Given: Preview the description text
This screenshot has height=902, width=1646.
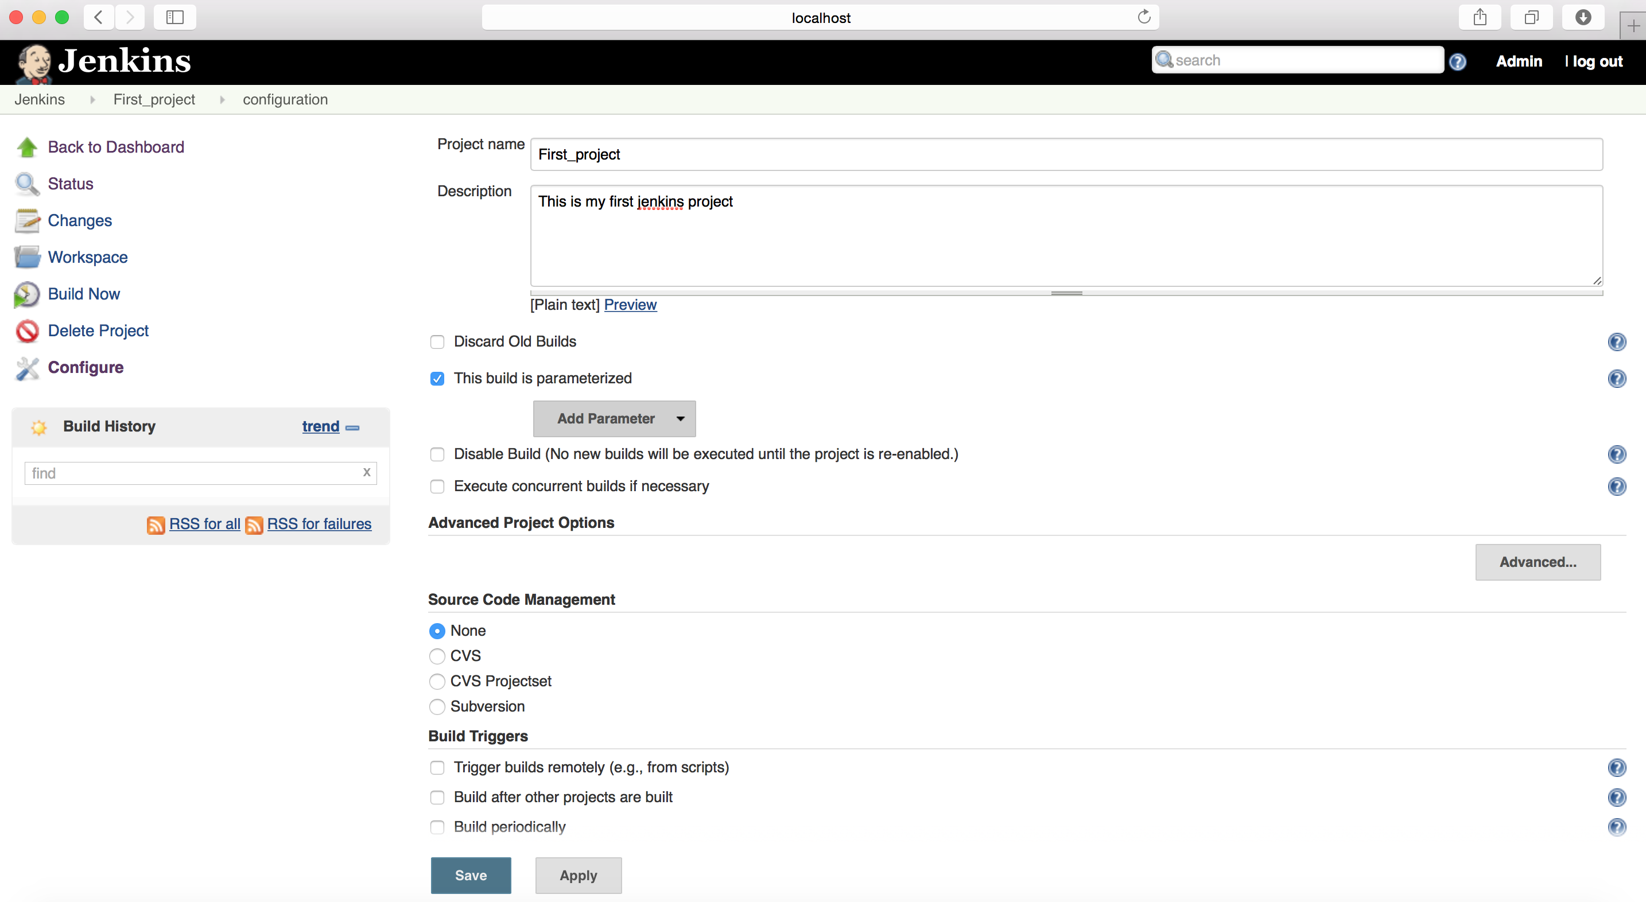Looking at the screenshot, I should (630, 305).
